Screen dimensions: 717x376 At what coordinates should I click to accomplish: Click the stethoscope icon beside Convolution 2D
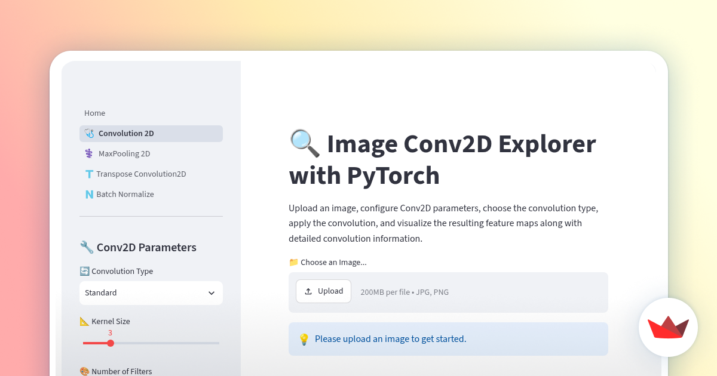(89, 134)
